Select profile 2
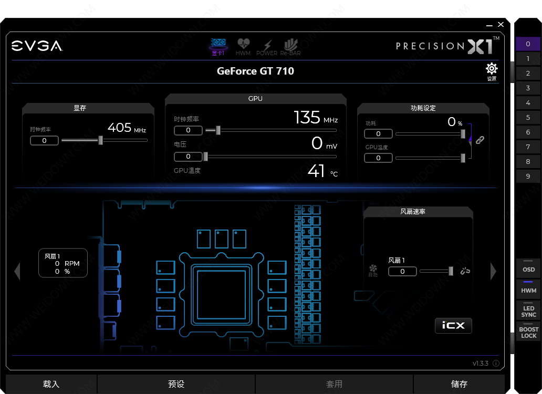The height and width of the screenshot is (394, 542). click(528, 73)
